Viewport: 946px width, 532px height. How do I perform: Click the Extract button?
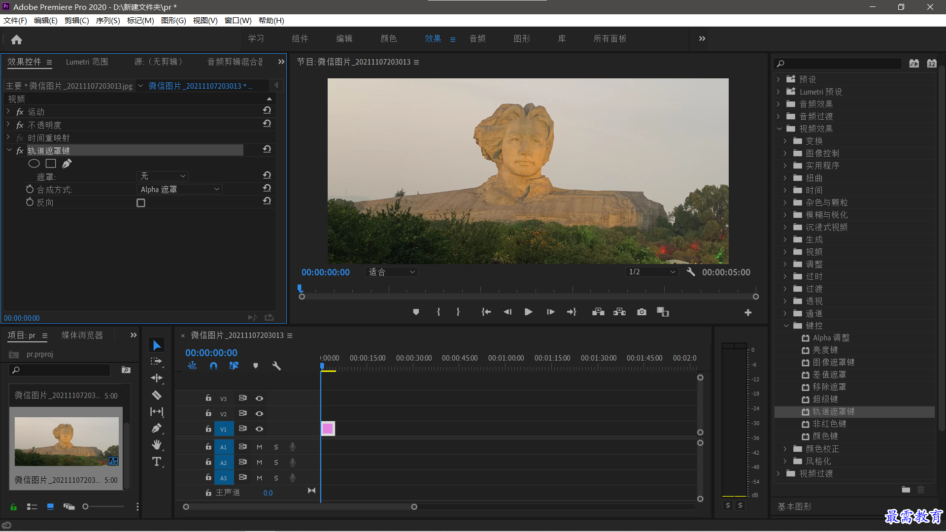pos(619,312)
